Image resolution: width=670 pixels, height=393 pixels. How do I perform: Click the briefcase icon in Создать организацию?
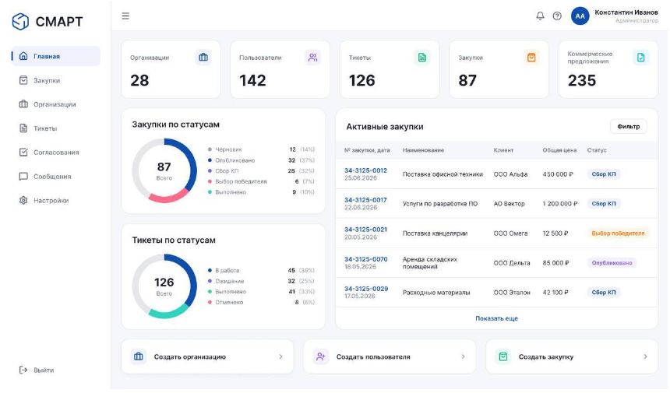[139, 357]
